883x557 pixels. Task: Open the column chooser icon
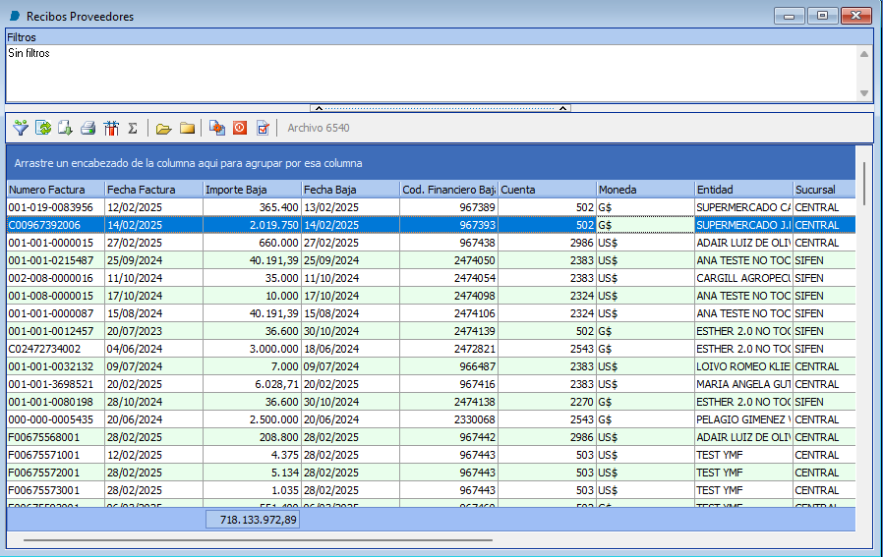[111, 128]
